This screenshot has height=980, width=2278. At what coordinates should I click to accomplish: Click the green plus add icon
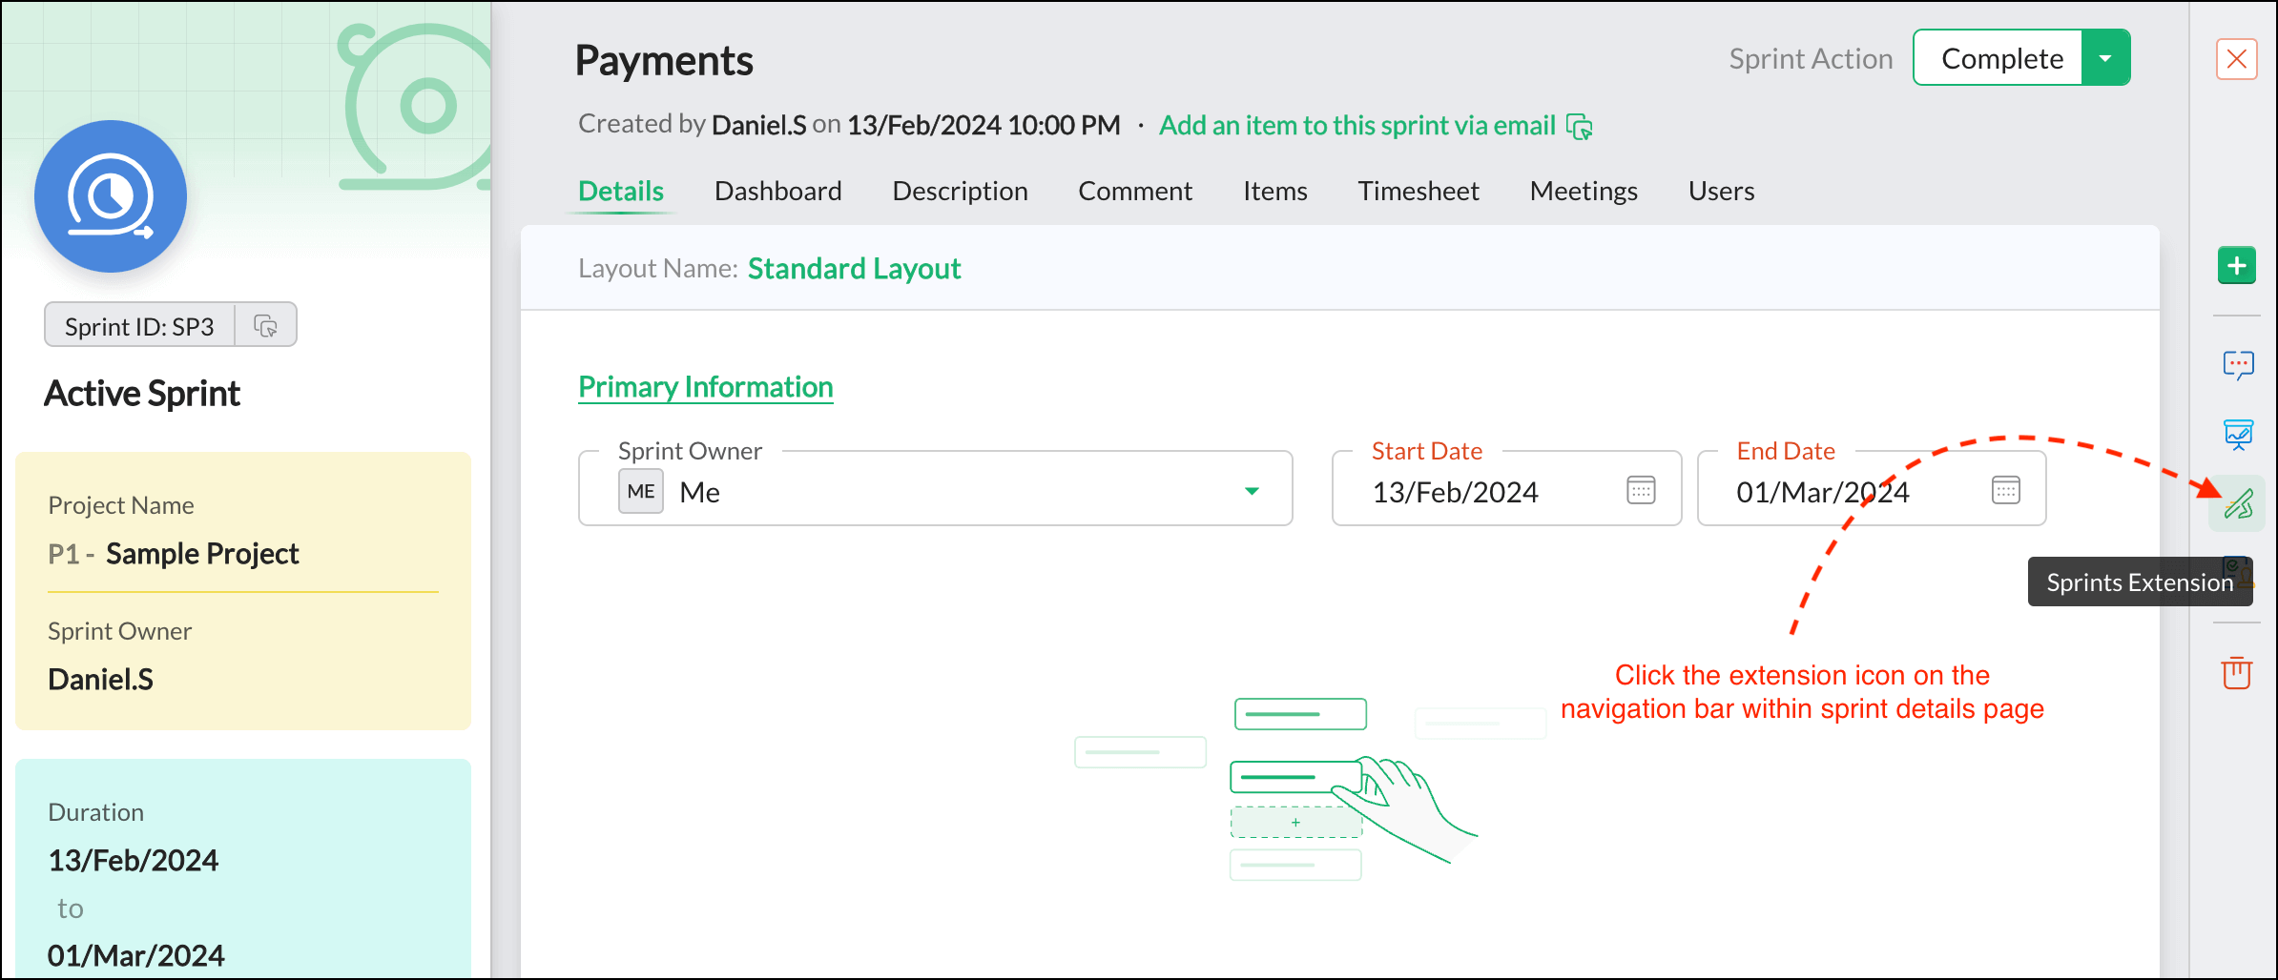pyautogui.click(x=2237, y=265)
